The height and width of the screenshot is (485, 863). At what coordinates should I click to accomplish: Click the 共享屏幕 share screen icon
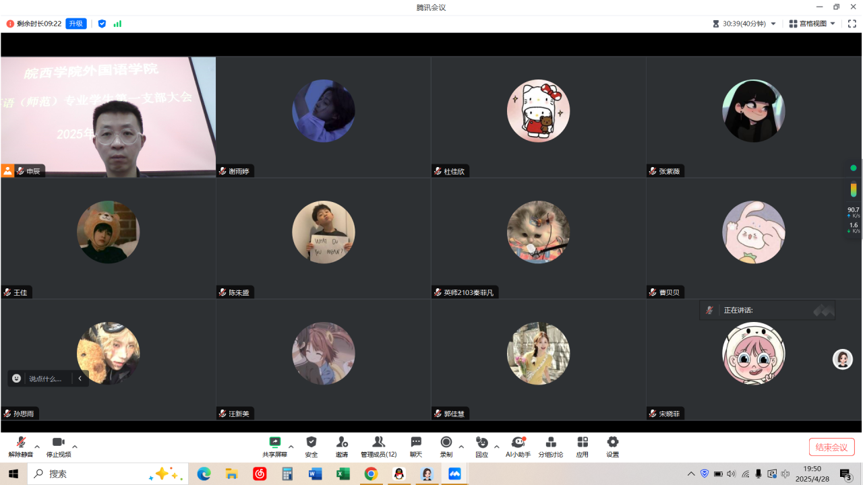(x=274, y=447)
